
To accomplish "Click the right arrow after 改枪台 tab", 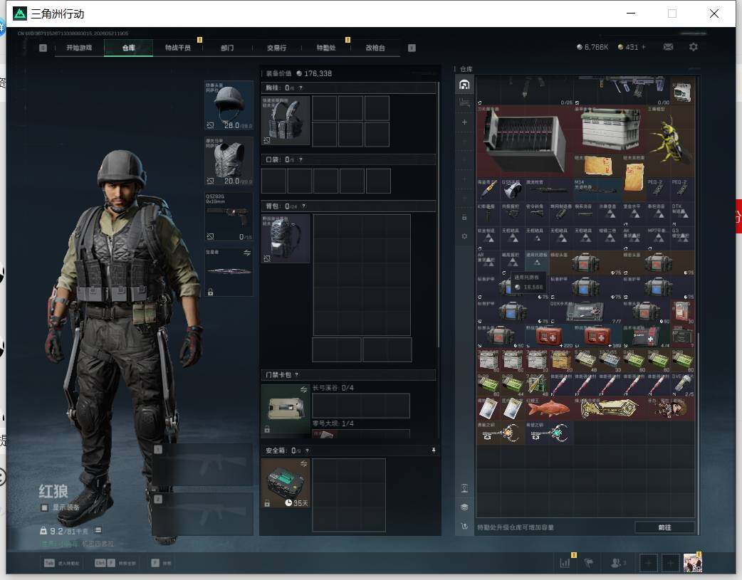I will tap(412, 48).
